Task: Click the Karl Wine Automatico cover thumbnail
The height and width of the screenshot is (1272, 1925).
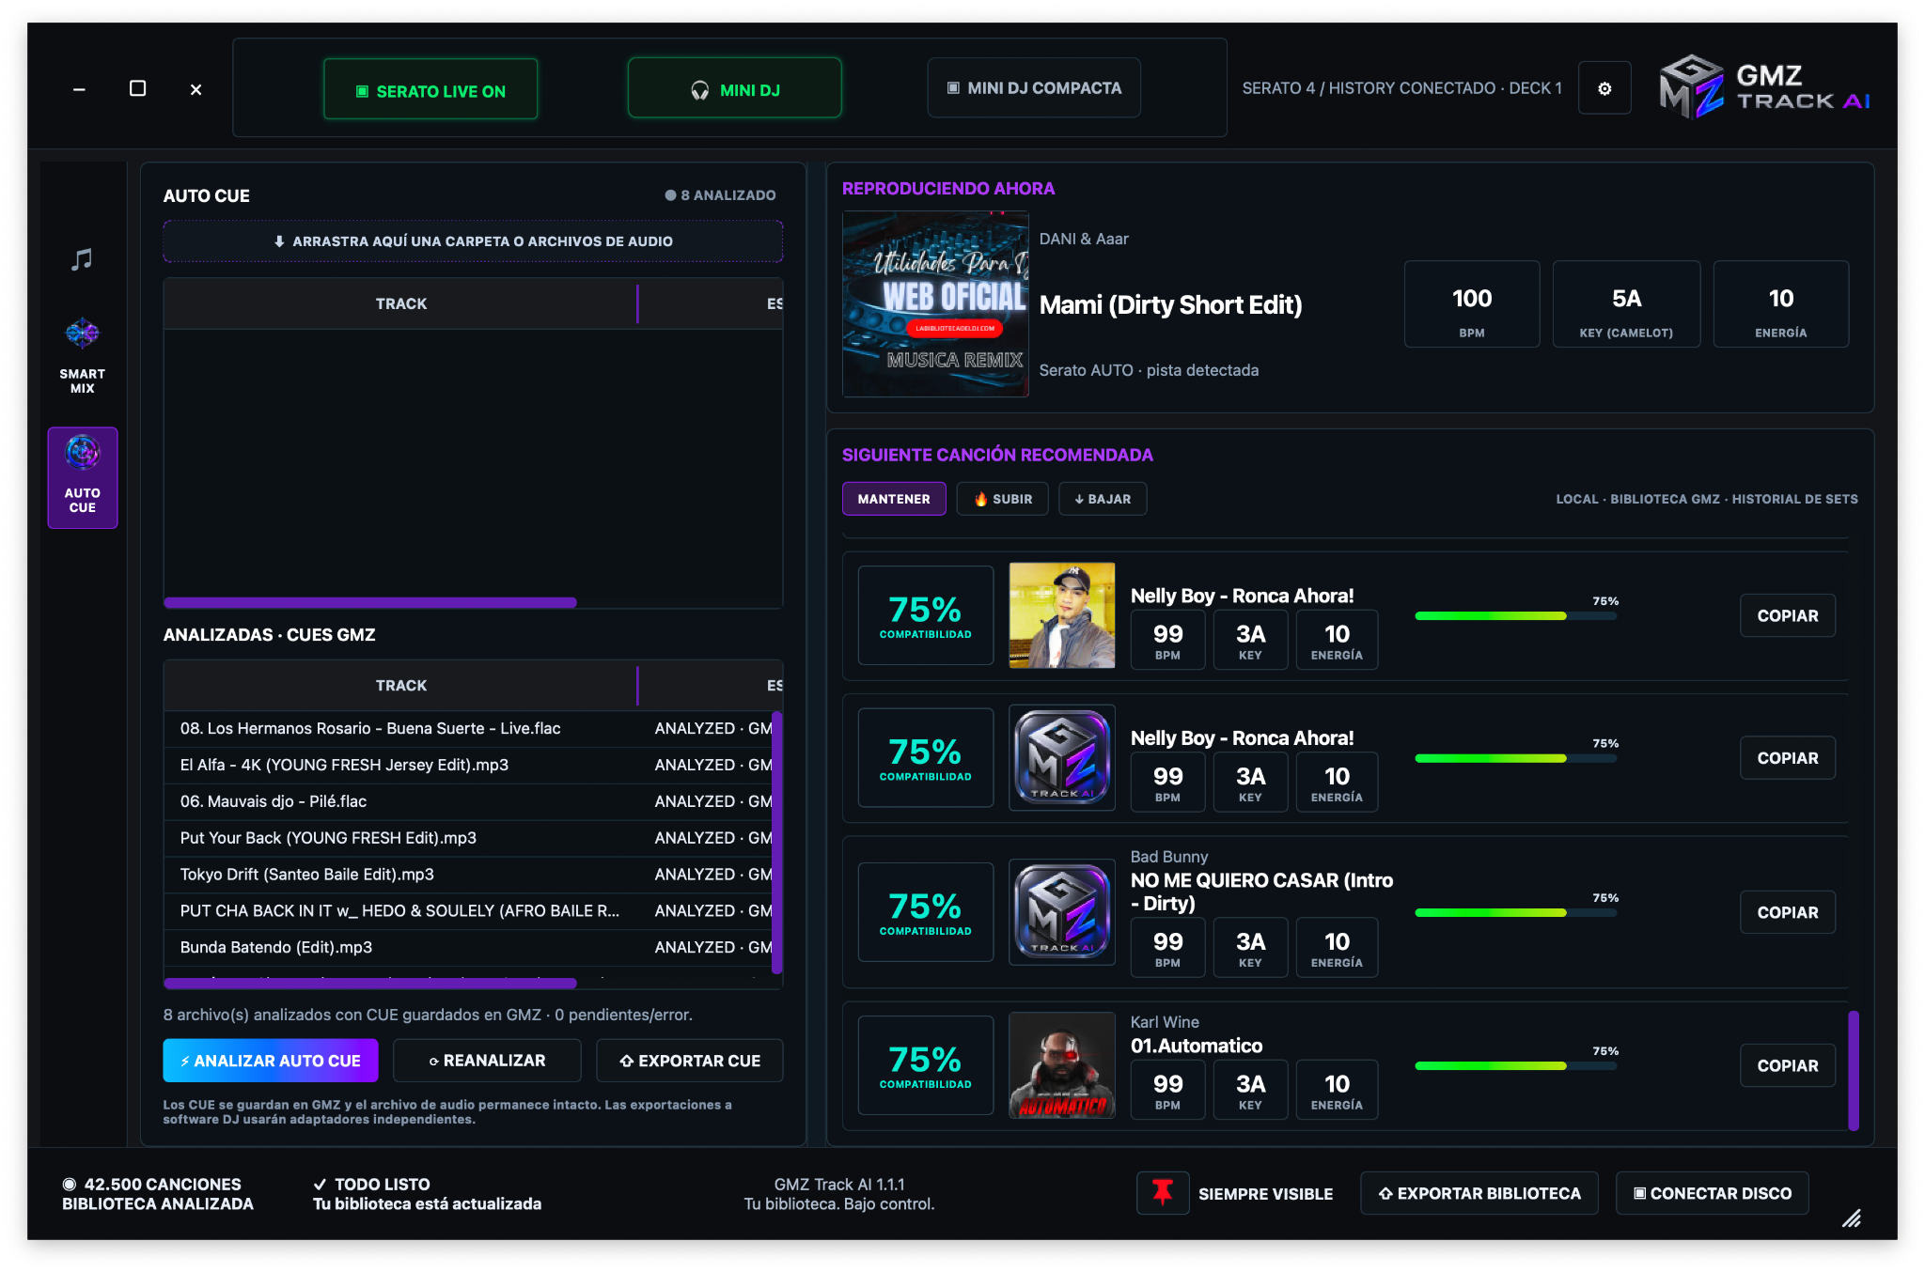Action: click(x=1062, y=1065)
